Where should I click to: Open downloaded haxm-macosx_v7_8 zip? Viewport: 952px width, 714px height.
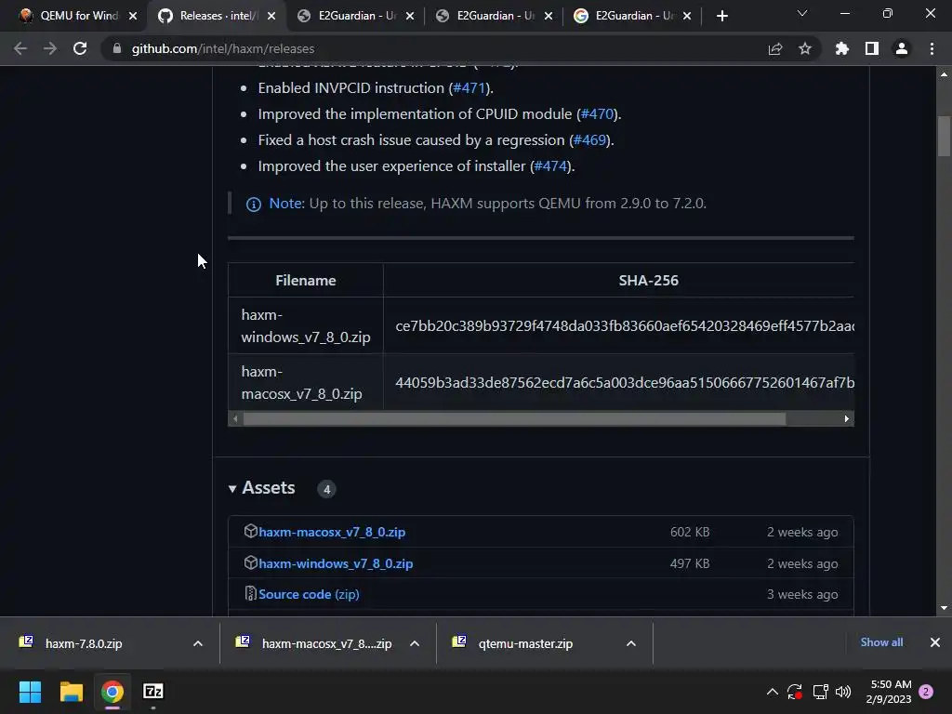click(x=326, y=643)
